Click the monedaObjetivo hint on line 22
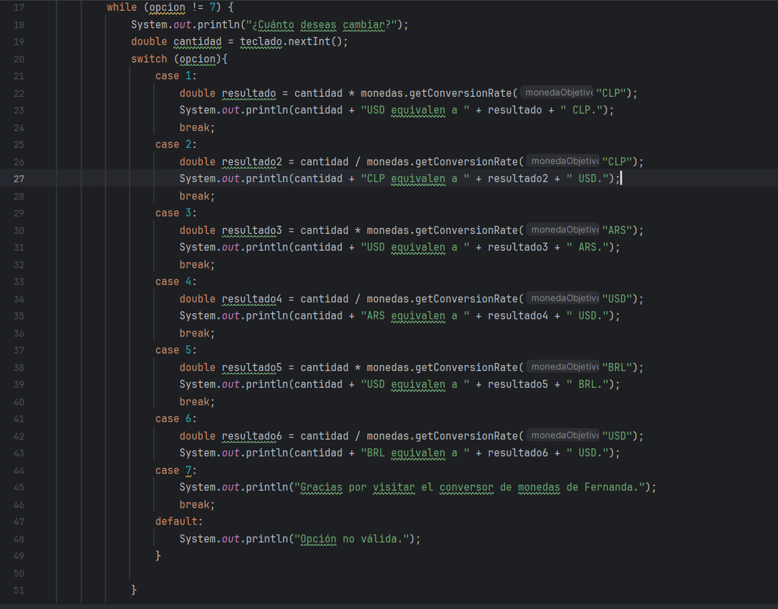 click(x=557, y=93)
